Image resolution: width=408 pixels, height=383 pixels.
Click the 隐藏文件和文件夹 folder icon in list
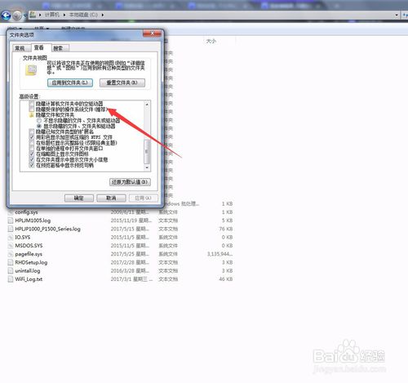click(32, 115)
